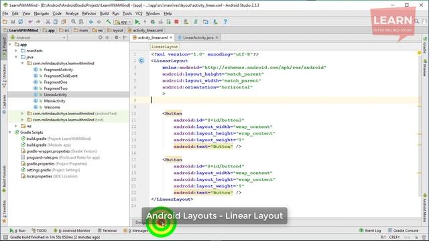Click the Copy toolbar icon
This screenshot has width=429, height=241.
click(56, 22)
